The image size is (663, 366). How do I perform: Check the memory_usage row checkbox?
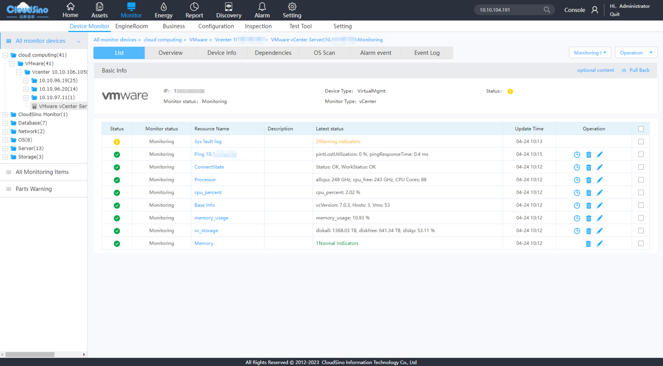pyautogui.click(x=641, y=218)
